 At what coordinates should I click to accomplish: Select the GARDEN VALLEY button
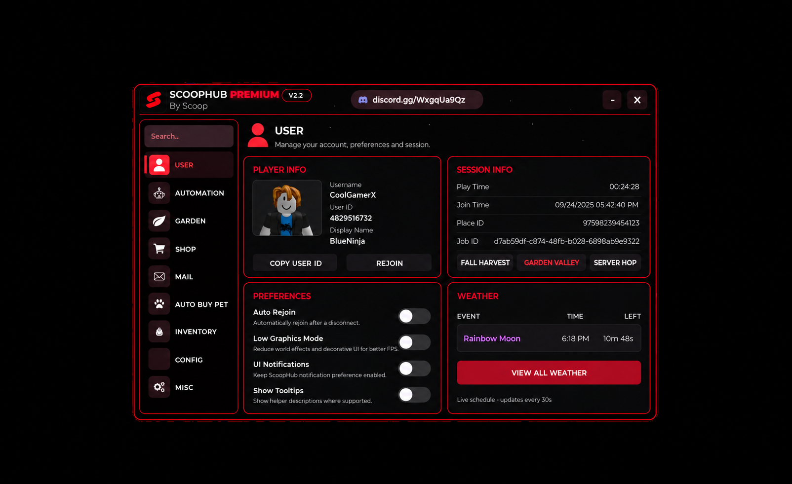point(551,262)
